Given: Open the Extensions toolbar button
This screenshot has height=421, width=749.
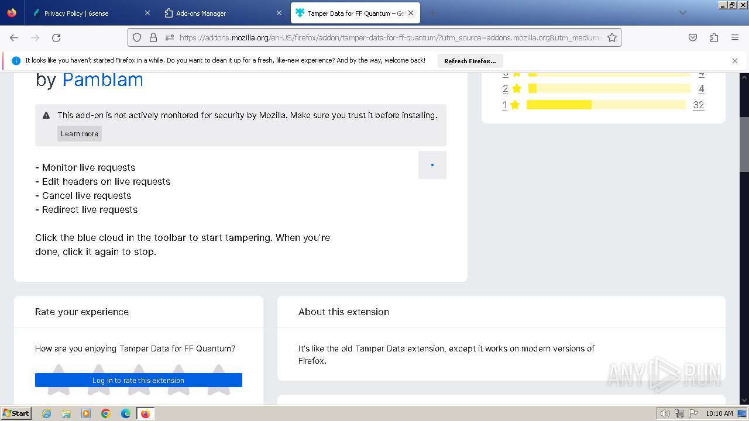Looking at the screenshot, I should pyautogui.click(x=714, y=37).
